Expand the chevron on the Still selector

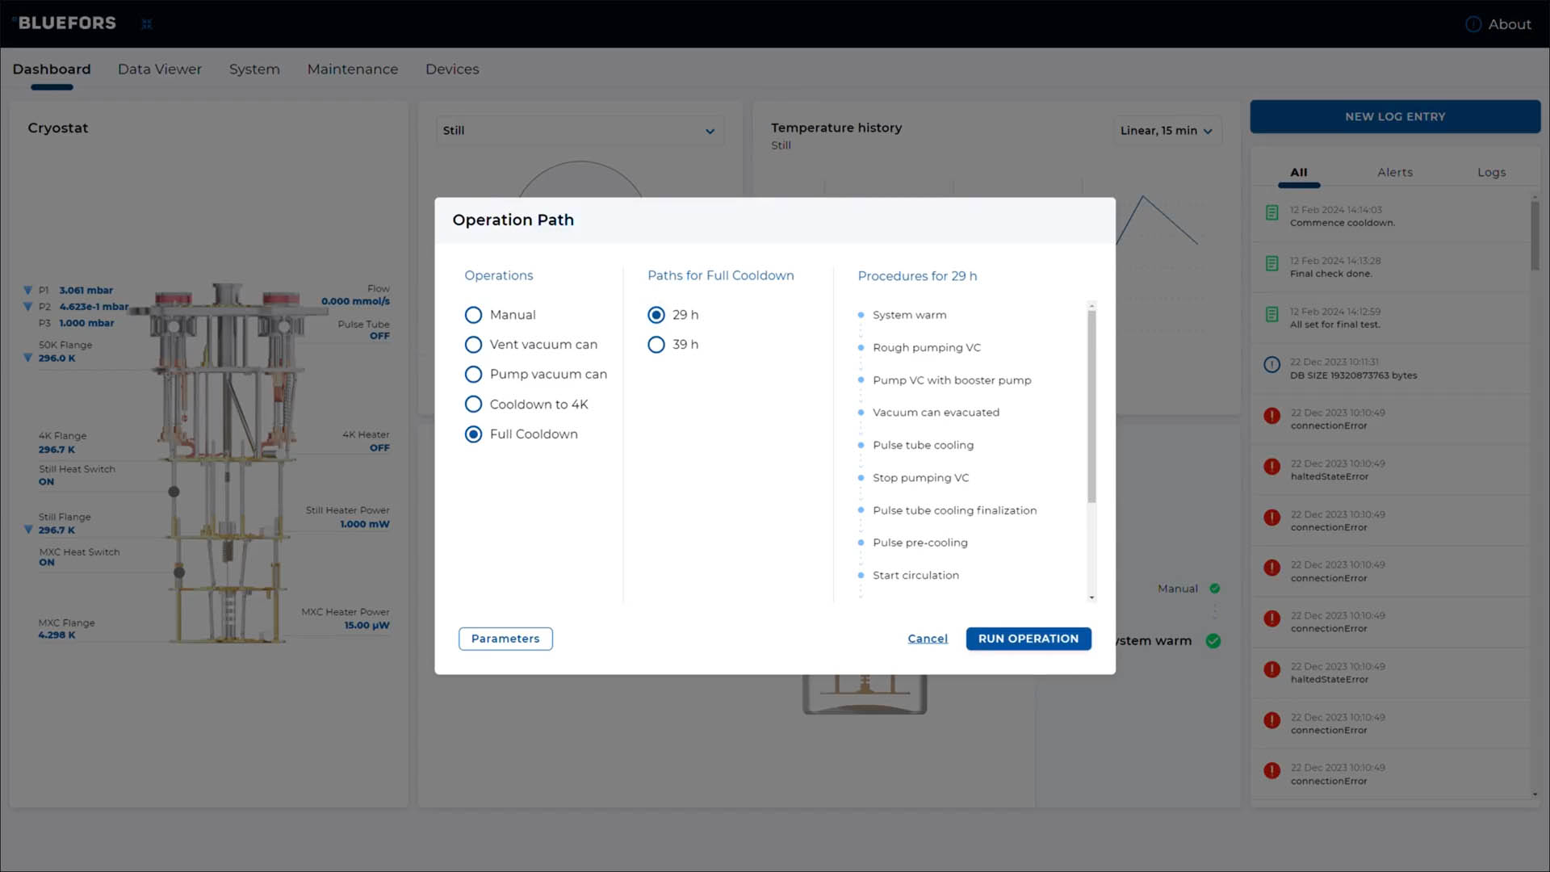[710, 130]
